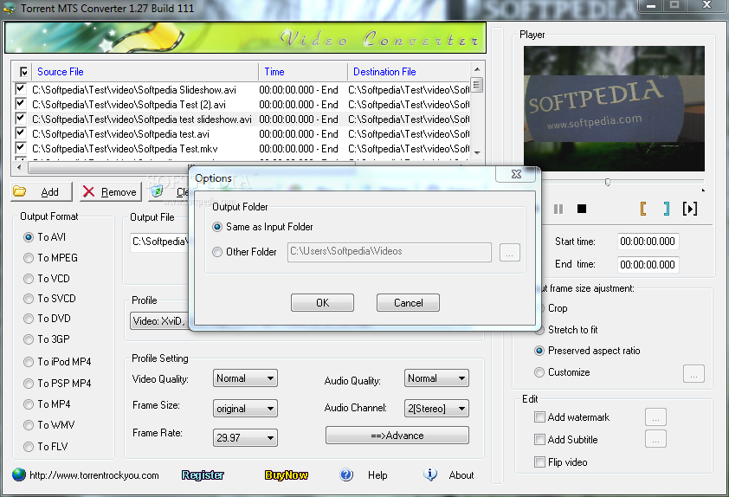This screenshot has width=729, height=497.
Task: Click the Clear list recycle icon
Action: pos(158,191)
